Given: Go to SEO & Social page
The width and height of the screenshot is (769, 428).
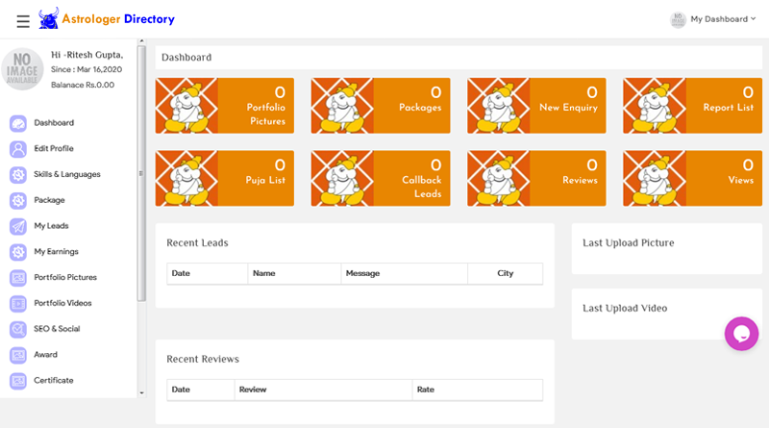Looking at the screenshot, I should [x=56, y=329].
